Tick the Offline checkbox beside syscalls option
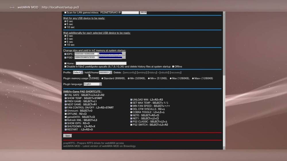 click(173, 67)
